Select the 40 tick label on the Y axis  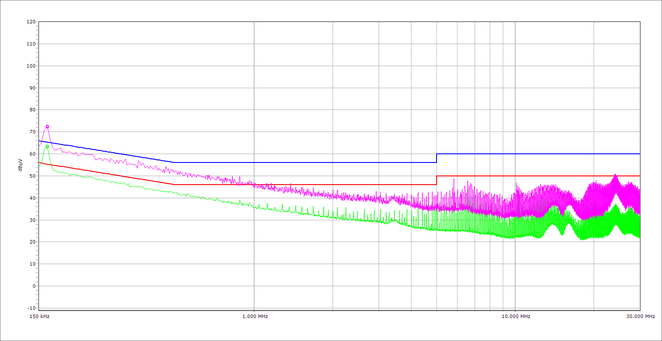tap(32, 198)
